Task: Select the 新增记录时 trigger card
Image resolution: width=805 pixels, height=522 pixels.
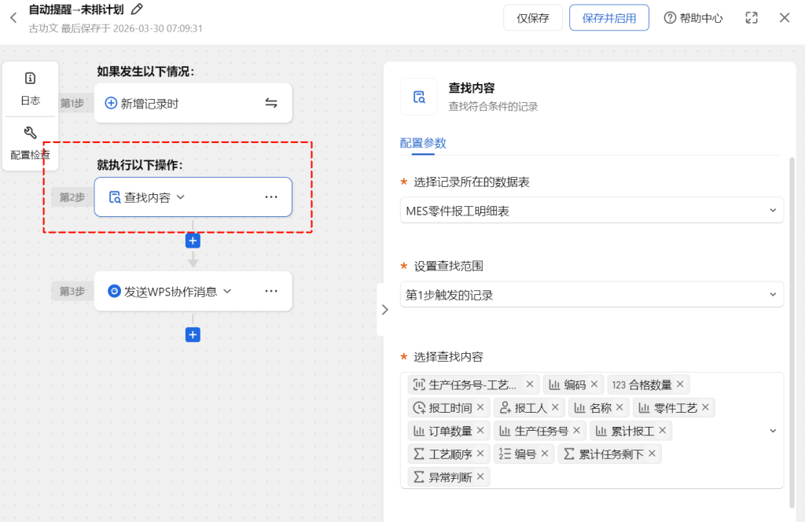Action: [193, 103]
